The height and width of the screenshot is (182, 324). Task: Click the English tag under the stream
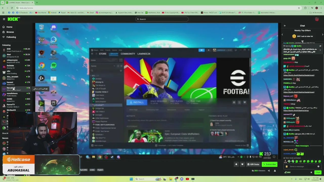(x=100, y=170)
